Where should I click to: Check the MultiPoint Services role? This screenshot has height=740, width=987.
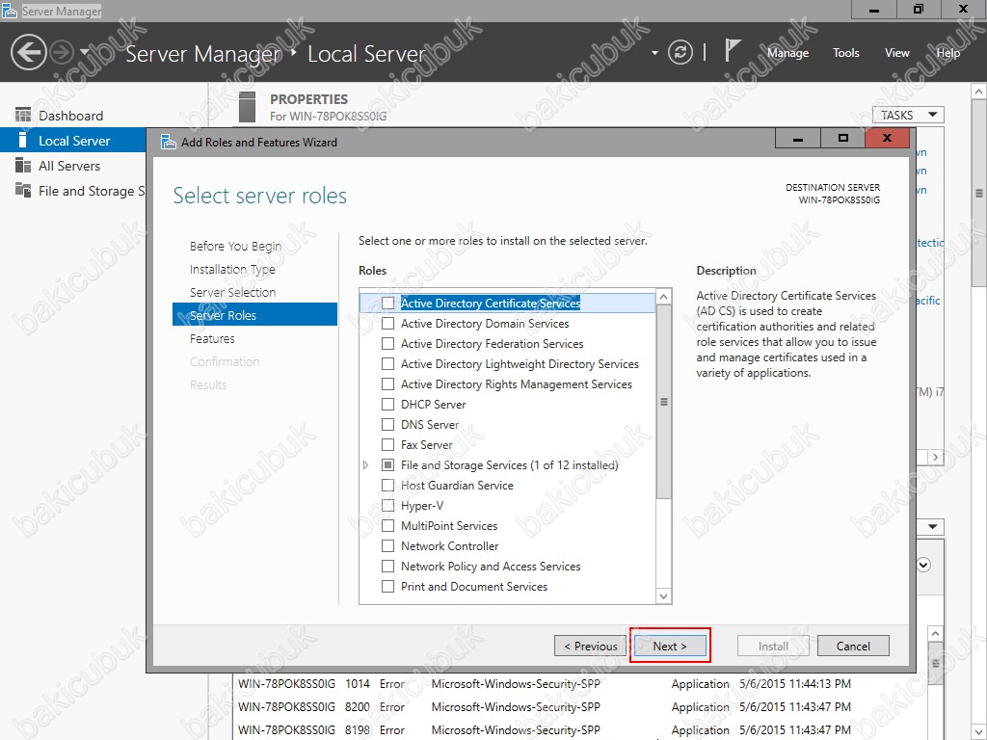(387, 525)
